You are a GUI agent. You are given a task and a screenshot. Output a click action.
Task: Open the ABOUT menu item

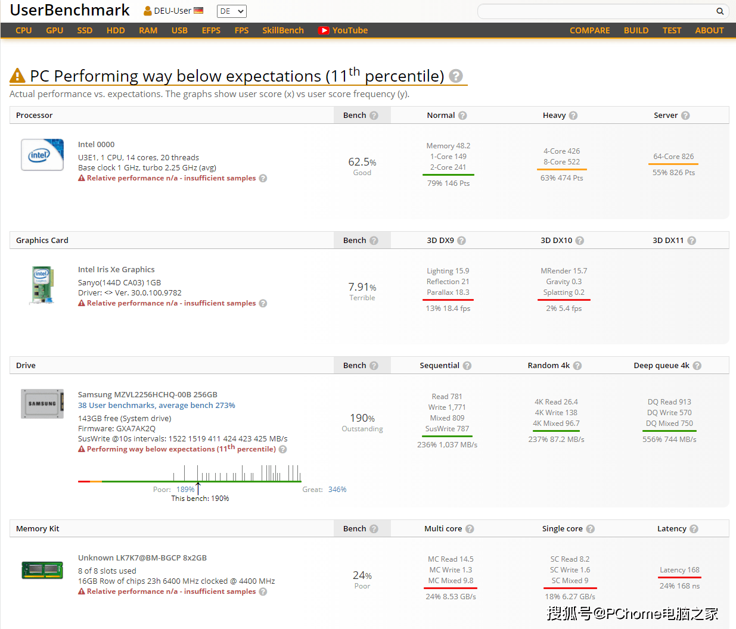709,30
